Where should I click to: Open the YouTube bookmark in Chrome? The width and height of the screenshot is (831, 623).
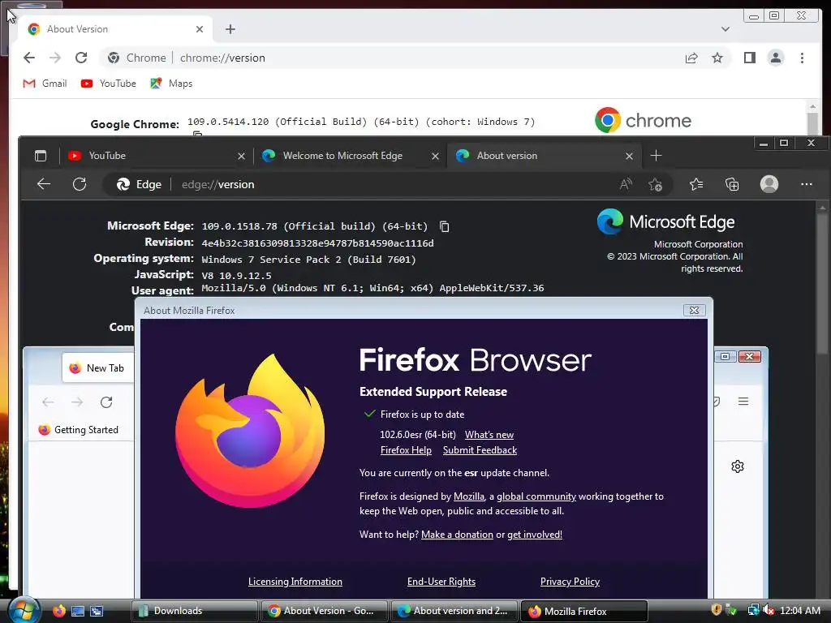(x=109, y=84)
